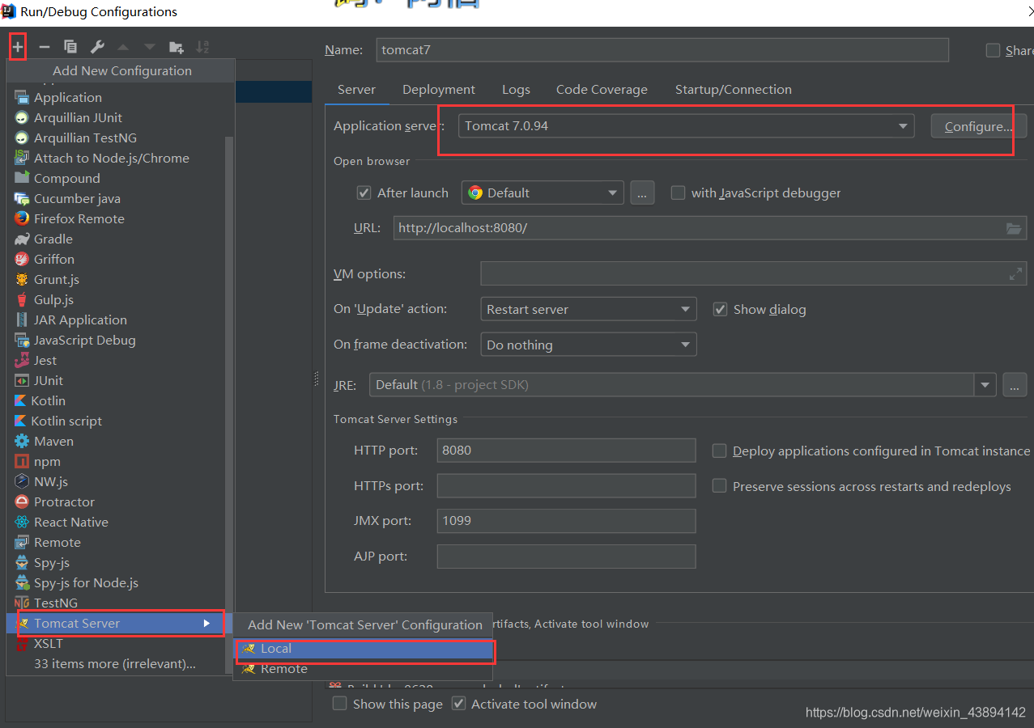
Task: Open the wrench Edit Defaults icon
Action: [96, 47]
